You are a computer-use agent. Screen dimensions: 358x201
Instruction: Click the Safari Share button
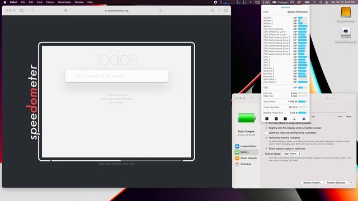[212, 10]
